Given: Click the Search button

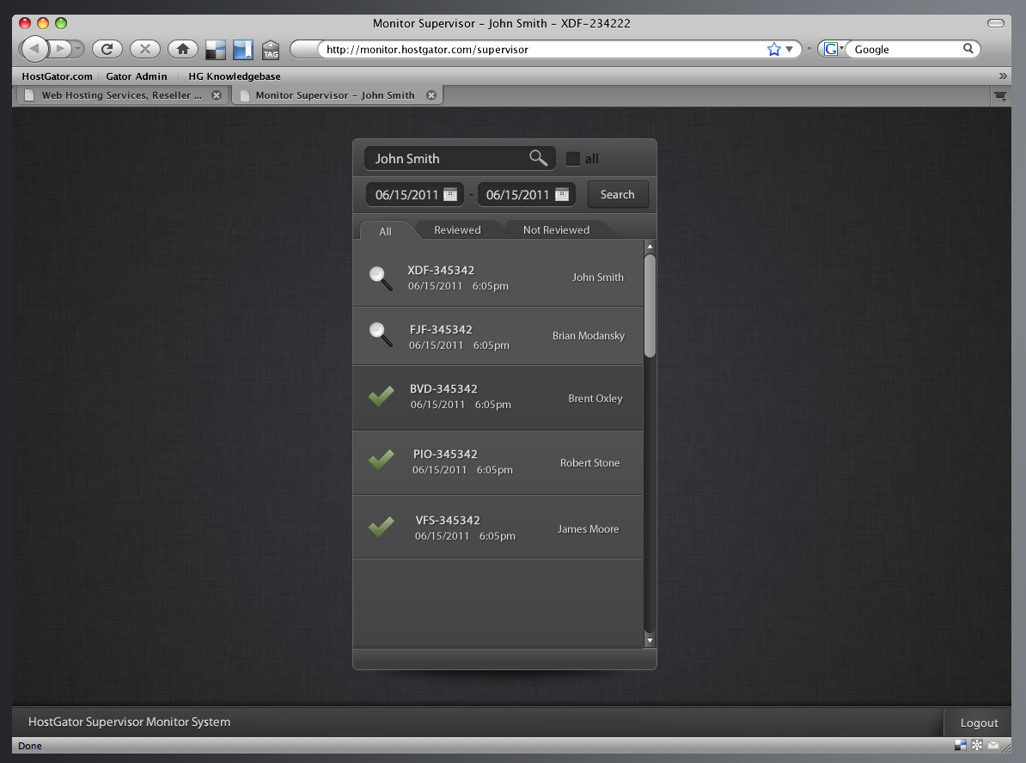Looking at the screenshot, I should point(618,194).
